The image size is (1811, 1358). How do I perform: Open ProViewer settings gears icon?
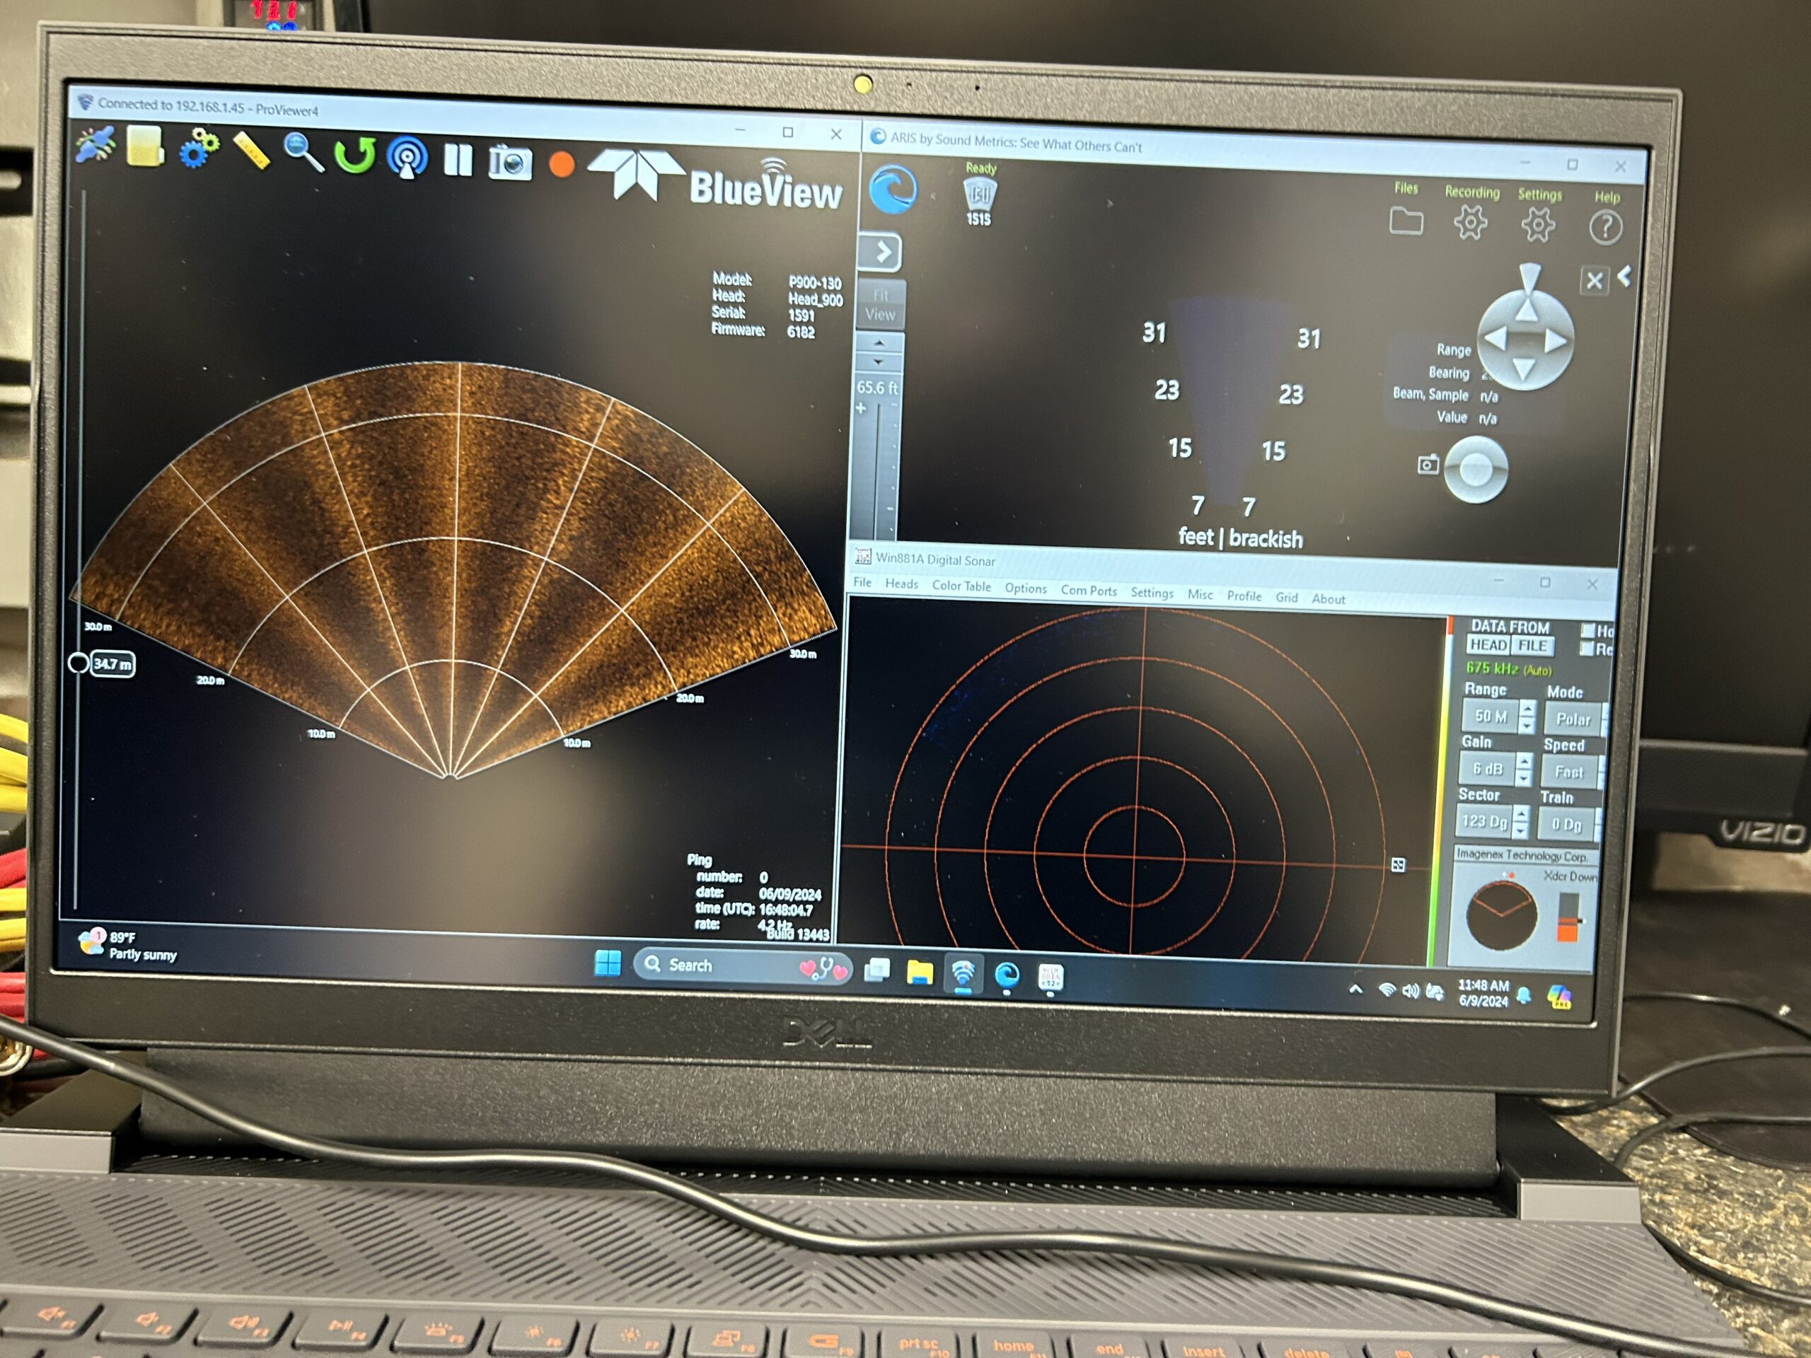coord(199,149)
